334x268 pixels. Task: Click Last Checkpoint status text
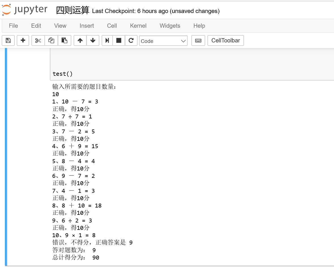click(156, 11)
